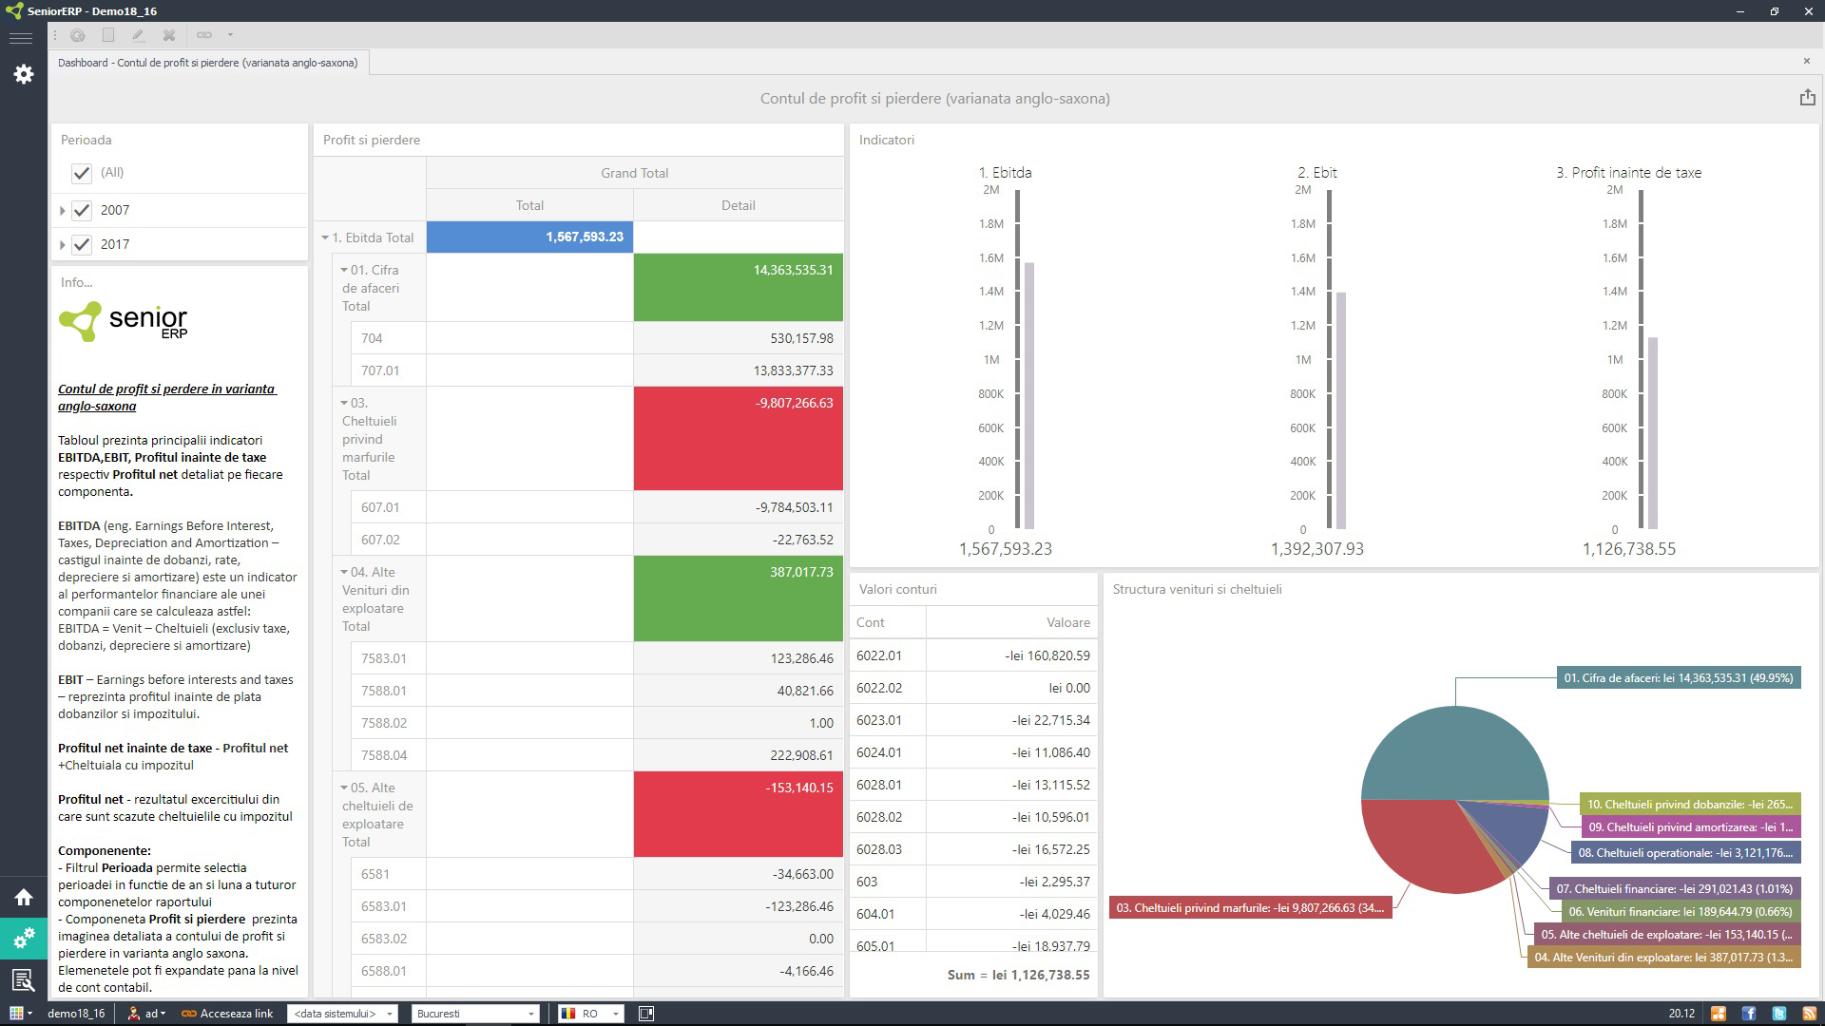The height and width of the screenshot is (1026, 1825).
Task: Collapse 03. Cheltuieli privind marfuri Total row
Action: (x=344, y=403)
